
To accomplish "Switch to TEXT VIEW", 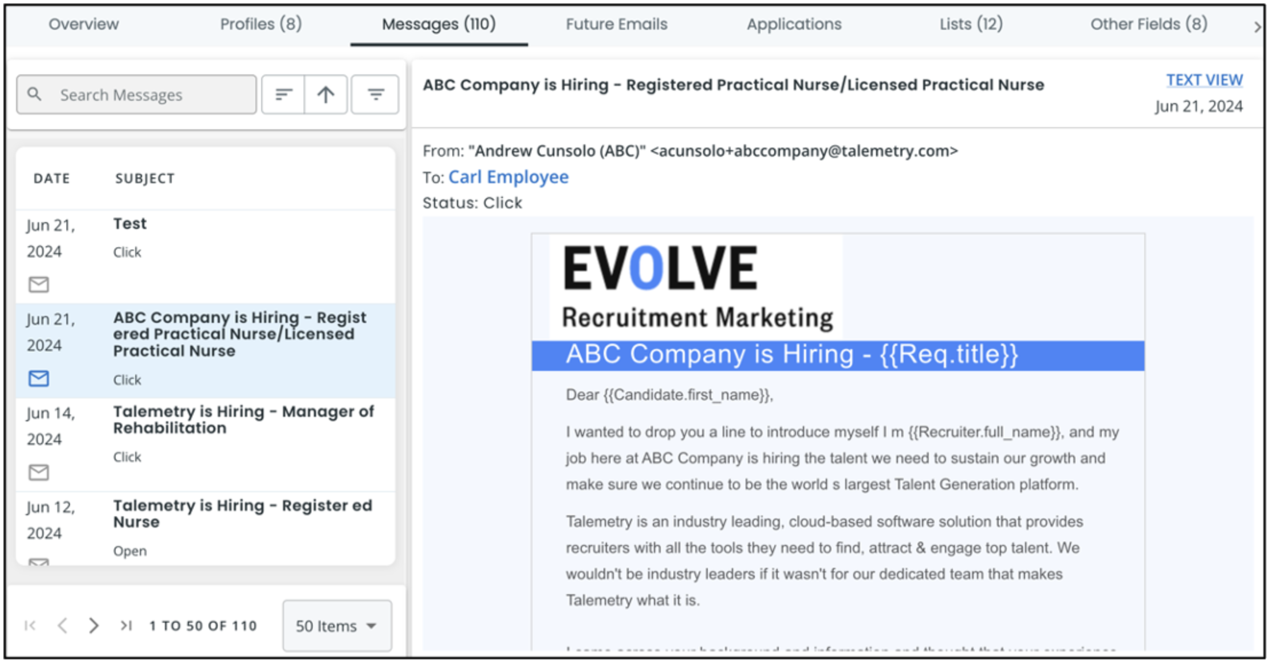I will point(1204,80).
